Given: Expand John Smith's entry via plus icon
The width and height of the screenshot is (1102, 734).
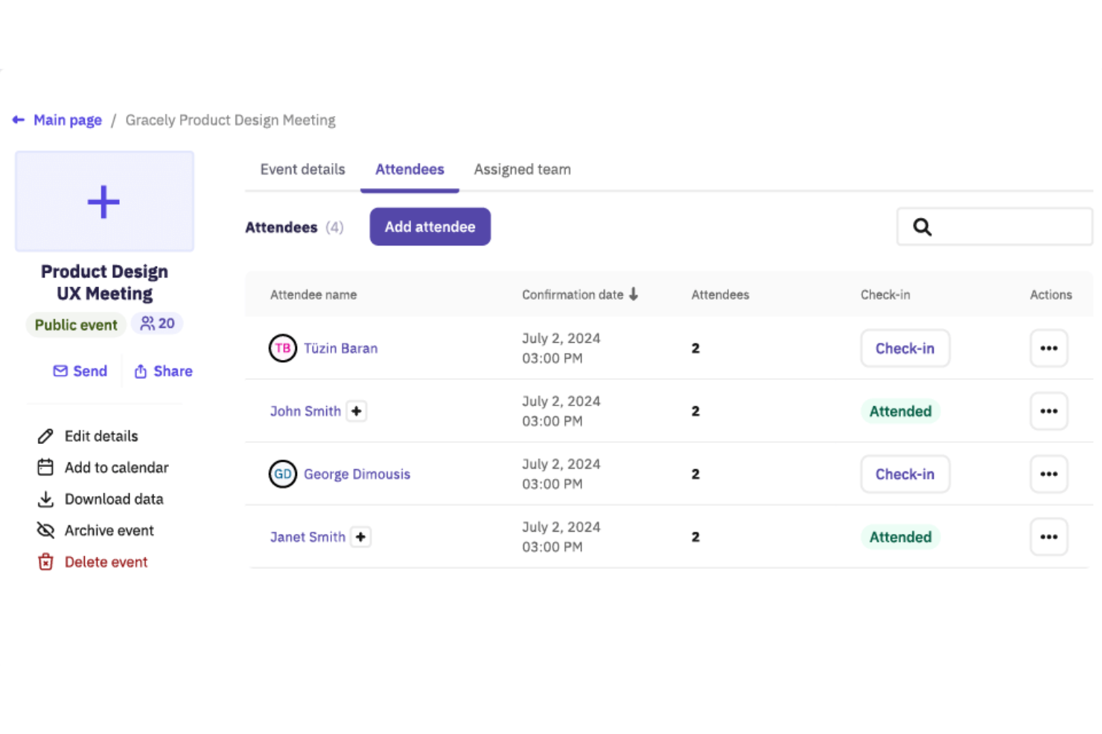Looking at the screenshot, I should (357, 411).
